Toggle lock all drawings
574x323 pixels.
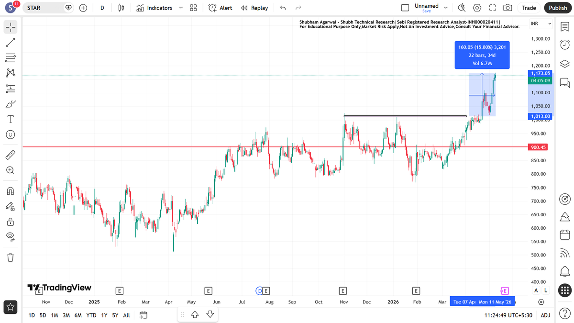11,222
